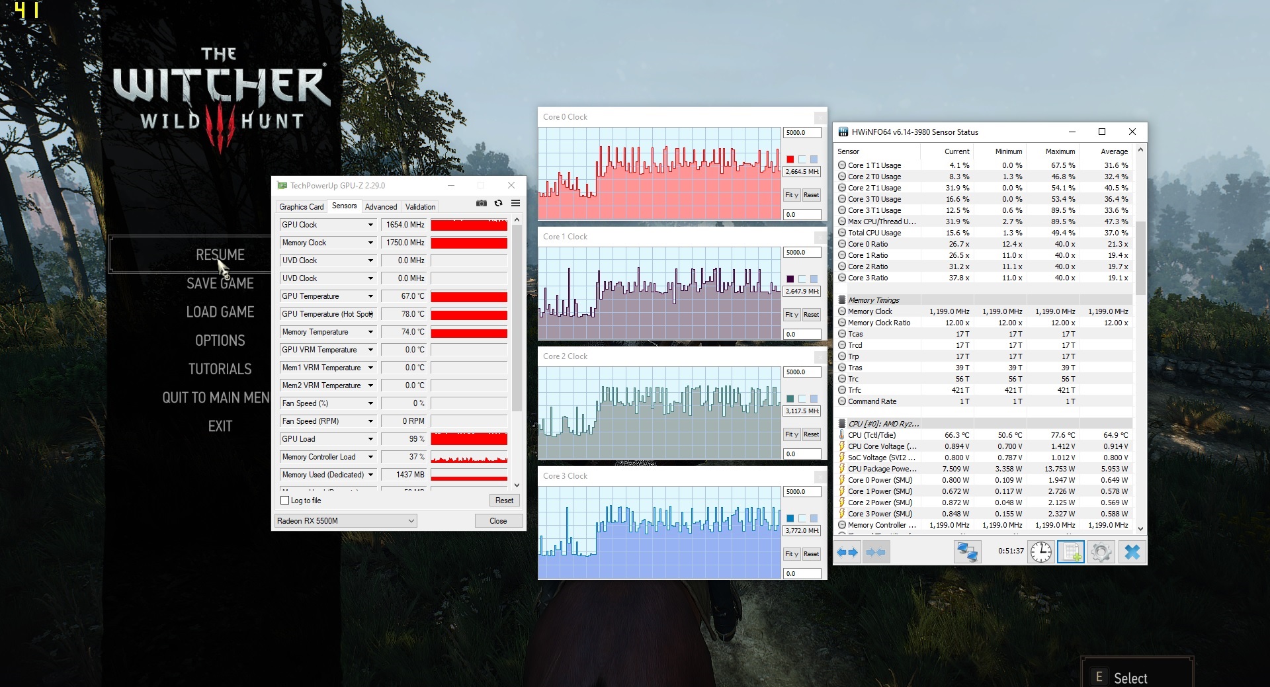Open the Memory Controller Load dropdown

[370, 457]
